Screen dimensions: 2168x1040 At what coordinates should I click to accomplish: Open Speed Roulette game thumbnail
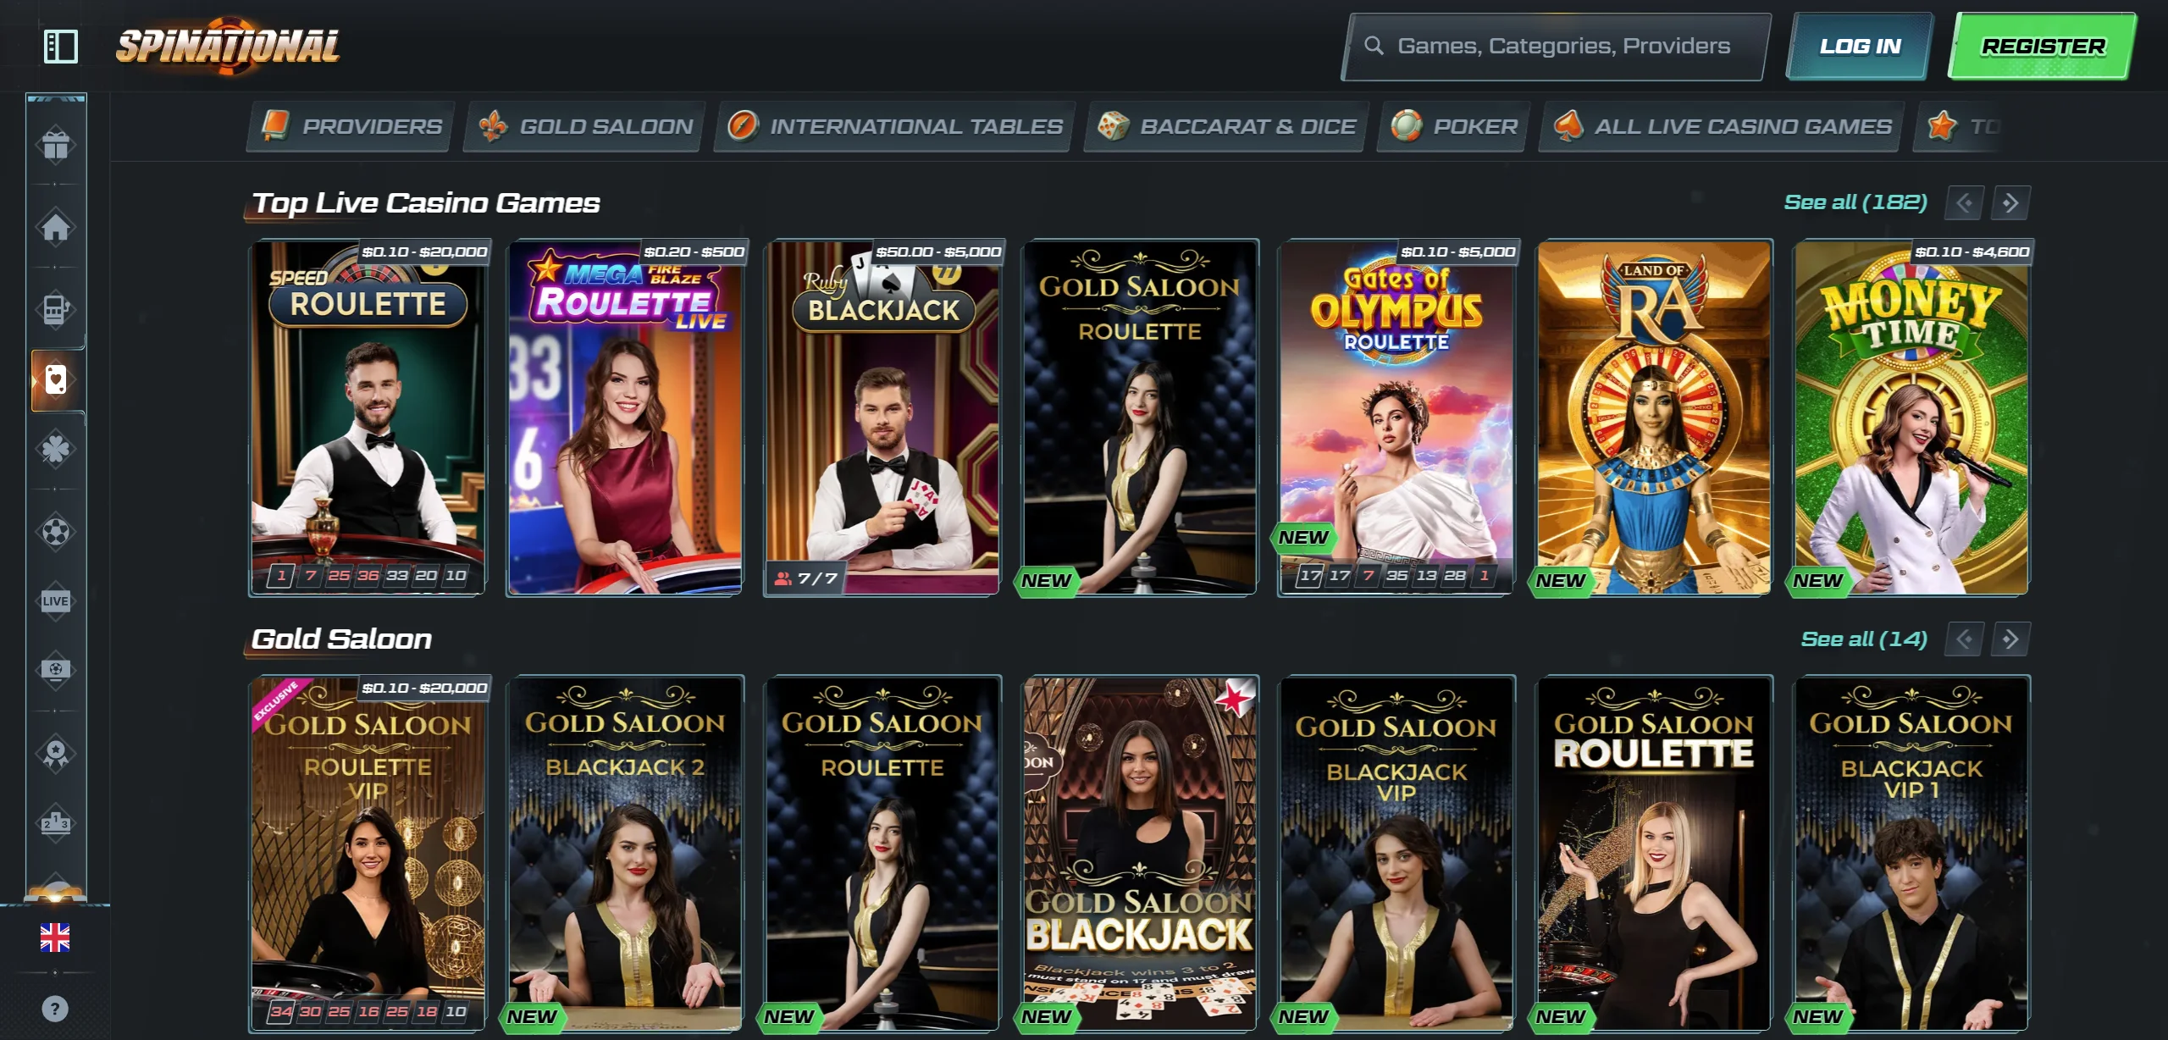coord(368,418)
